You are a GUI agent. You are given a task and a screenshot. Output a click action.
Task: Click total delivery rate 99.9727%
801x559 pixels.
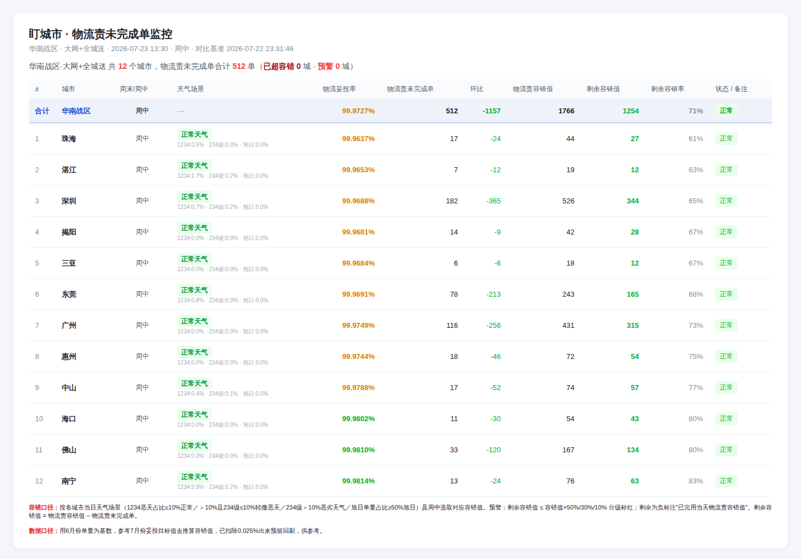[358, 111]
